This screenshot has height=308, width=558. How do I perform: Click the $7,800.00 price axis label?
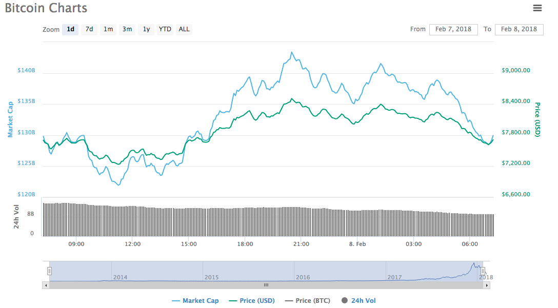point(515,132)
